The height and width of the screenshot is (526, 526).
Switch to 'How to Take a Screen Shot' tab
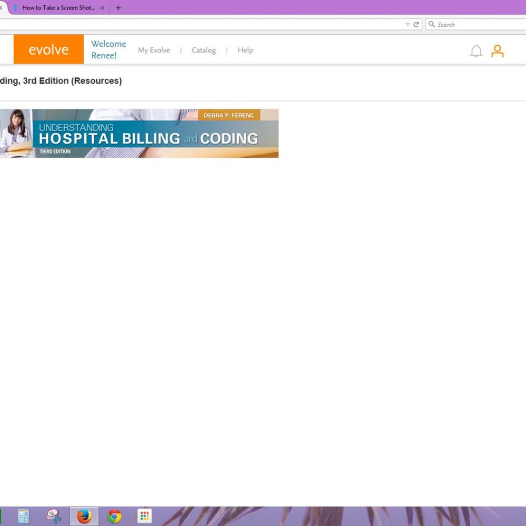click(x=58, y=8)
